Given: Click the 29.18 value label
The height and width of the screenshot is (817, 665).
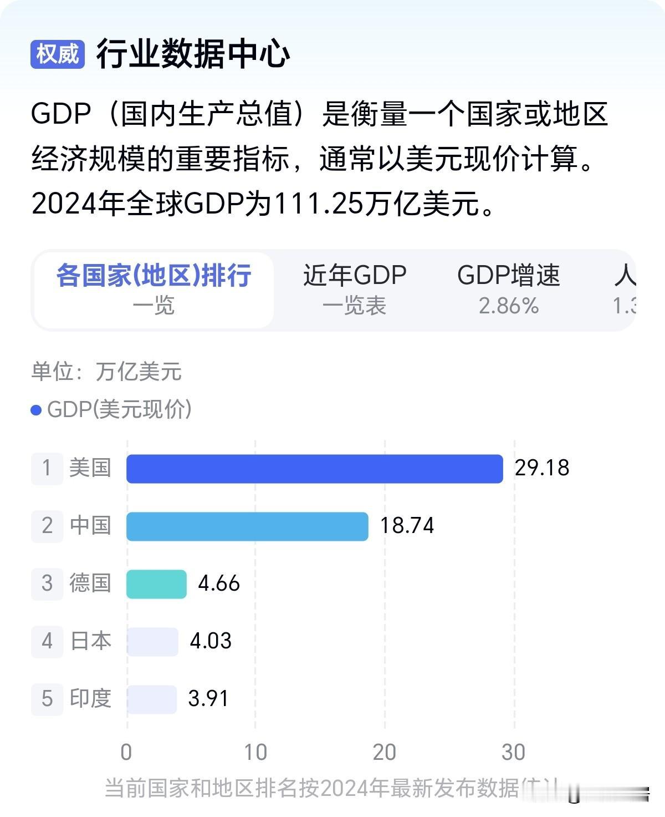Looking at the screenshot, I should pyautogui.click(x=541, y=468).
